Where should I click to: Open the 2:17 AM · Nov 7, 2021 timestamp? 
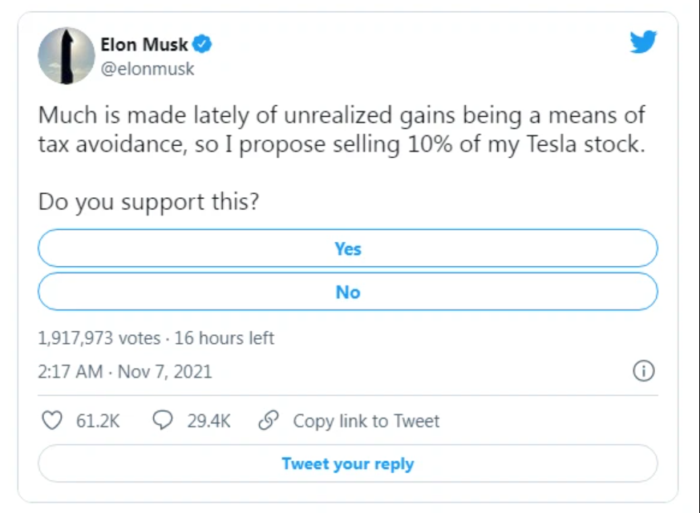124,372
